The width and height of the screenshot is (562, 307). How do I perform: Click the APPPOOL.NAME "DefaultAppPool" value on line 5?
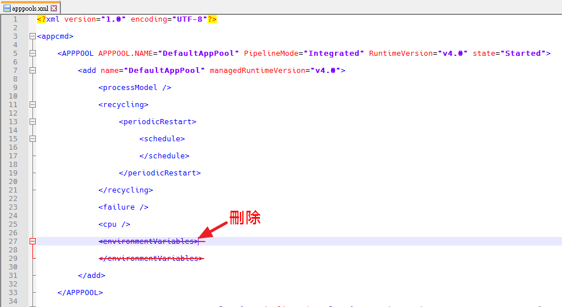tap(199, 54)
